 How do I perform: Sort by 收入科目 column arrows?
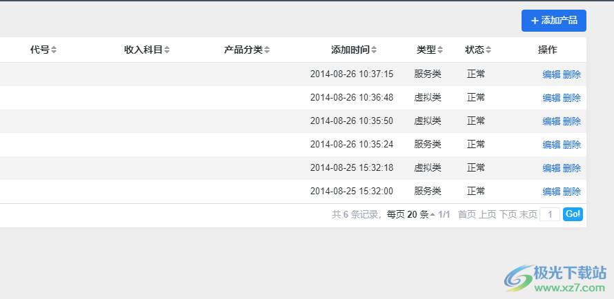click(167, 50)
